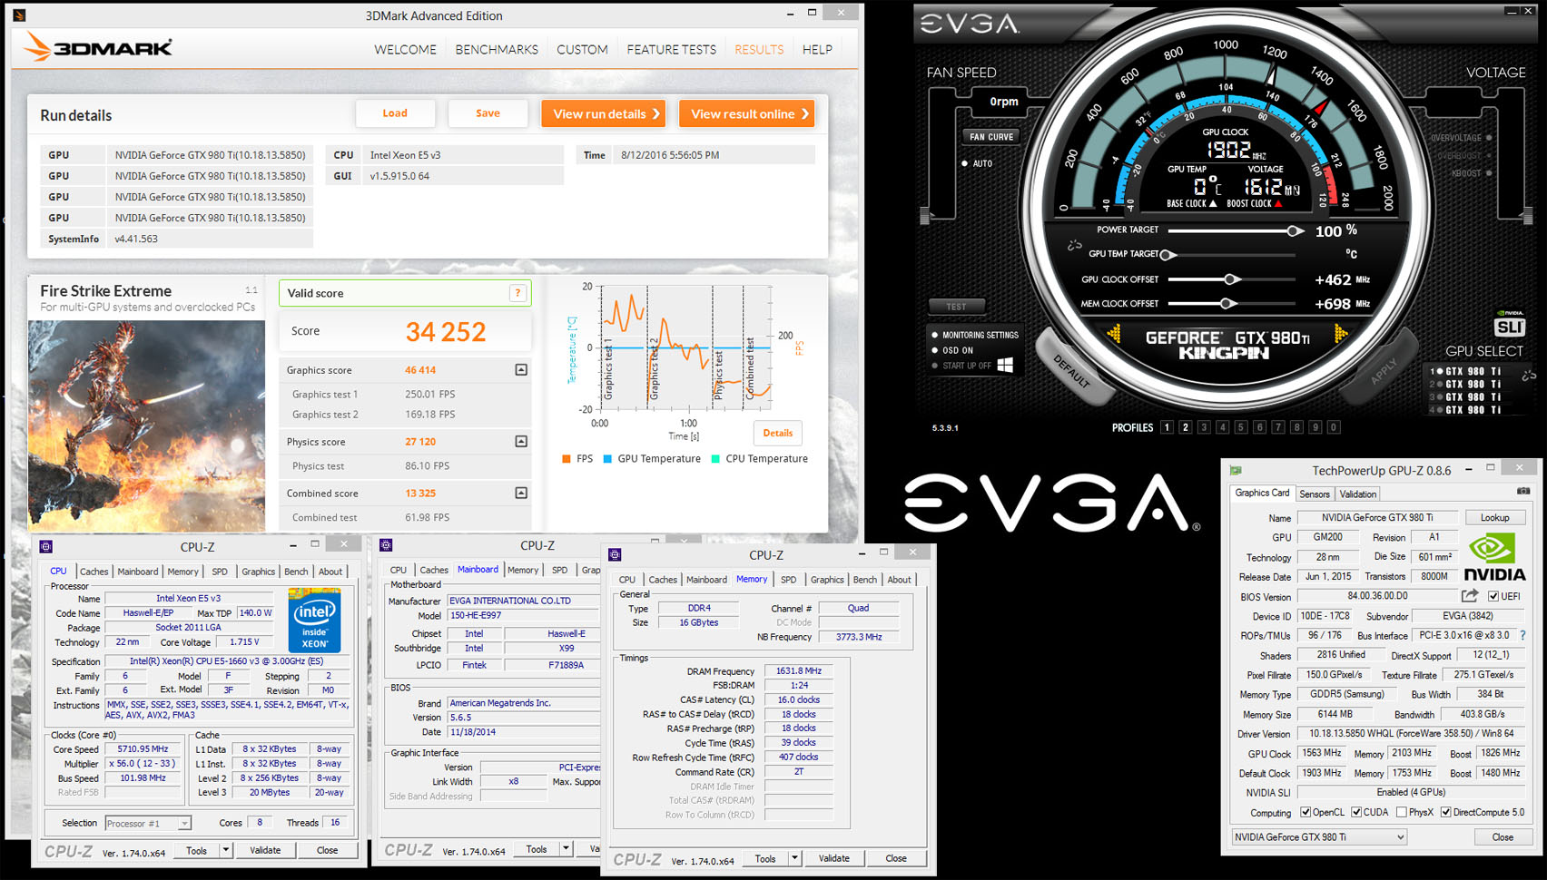Image resolution: width=1547 pixels, height=880 pixels.
Task: Open Tools dropdown arrow in CPU-Z Mainboard window
Action: [566, 849]
